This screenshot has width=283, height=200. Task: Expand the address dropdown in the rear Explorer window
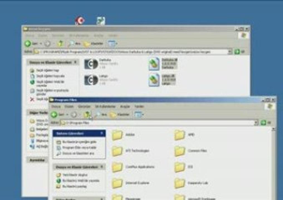[230, 52]
